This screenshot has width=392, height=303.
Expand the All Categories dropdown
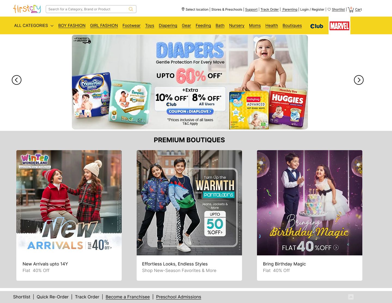34,26
